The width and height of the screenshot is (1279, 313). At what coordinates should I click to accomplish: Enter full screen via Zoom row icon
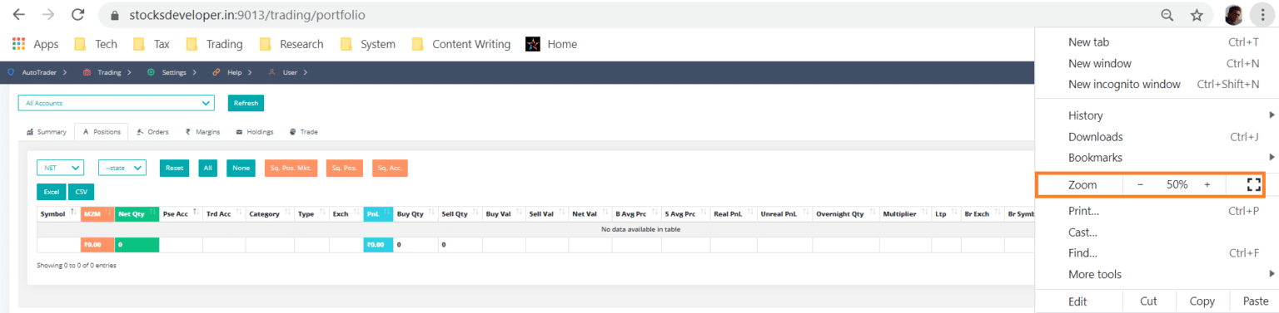point(1254,184)
